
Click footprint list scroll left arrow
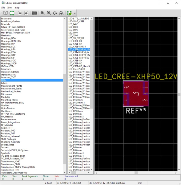70,172
